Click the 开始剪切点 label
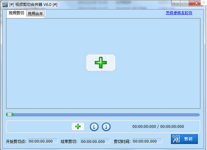The image size is (207, 150). point(16,141)
